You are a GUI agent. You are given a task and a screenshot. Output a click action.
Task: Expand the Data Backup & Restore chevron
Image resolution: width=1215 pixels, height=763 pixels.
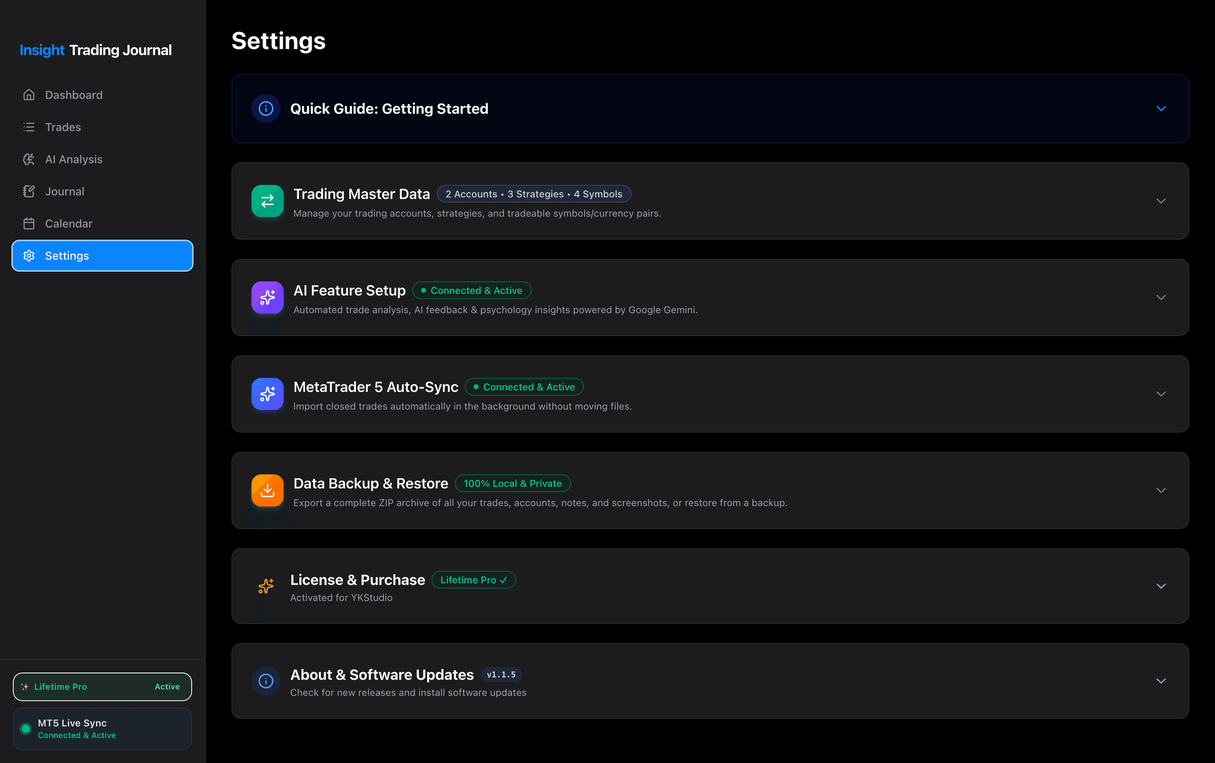tap(1161, 490)
